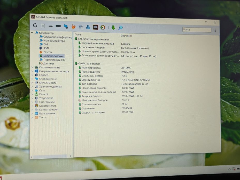
Task: Click the tree horizontal scrollbar track
Action: tap(50, 156)
